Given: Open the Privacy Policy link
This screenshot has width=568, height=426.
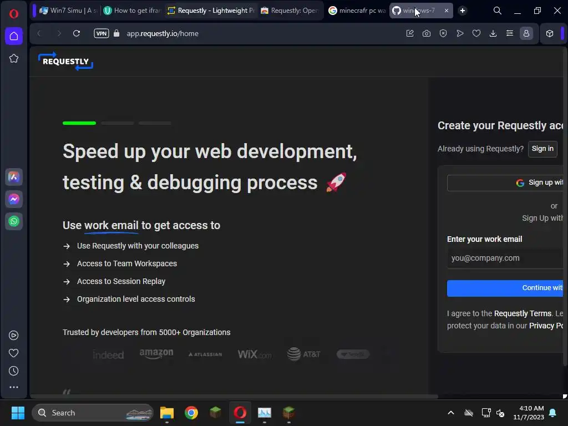Looking at the screenshot, I should pos(546,326).
